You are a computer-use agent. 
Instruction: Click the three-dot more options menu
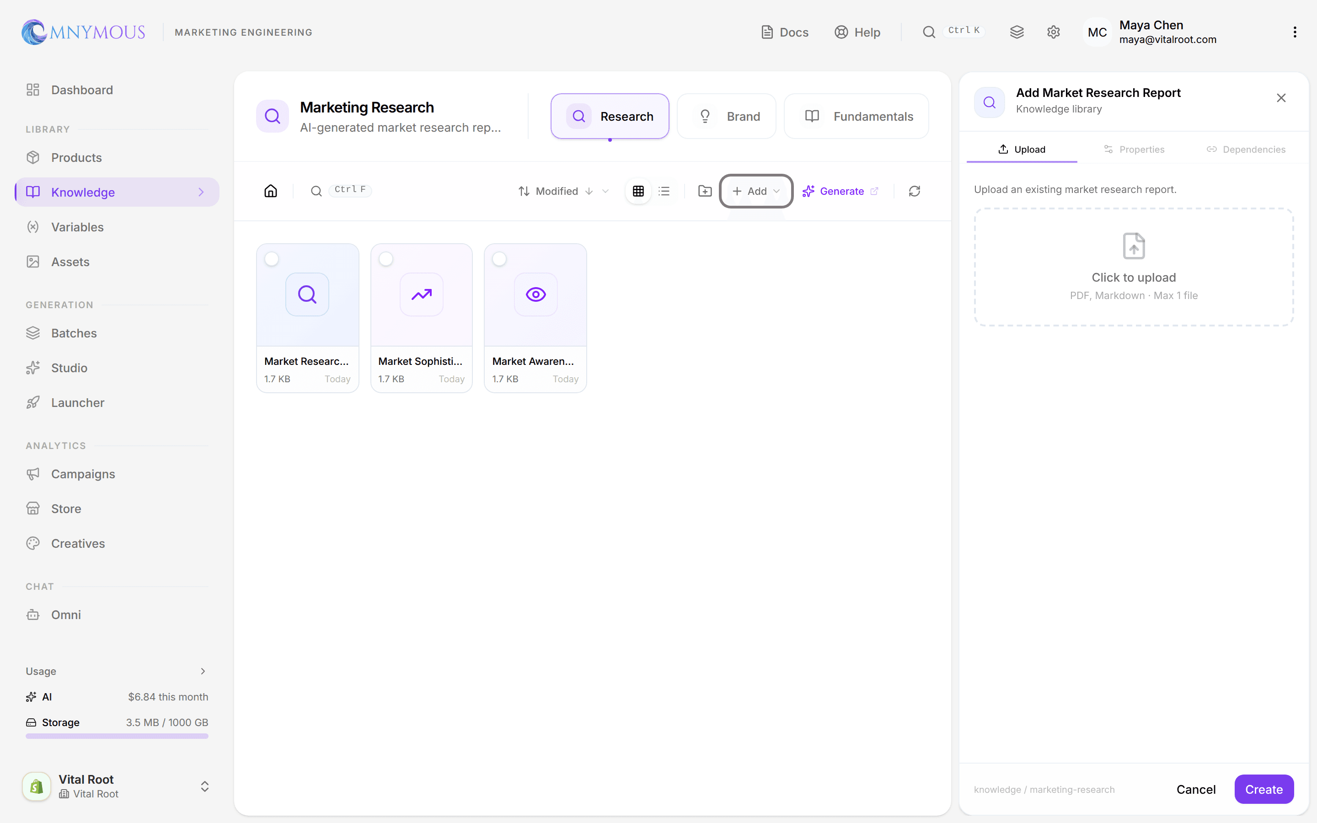point(1295,32)
